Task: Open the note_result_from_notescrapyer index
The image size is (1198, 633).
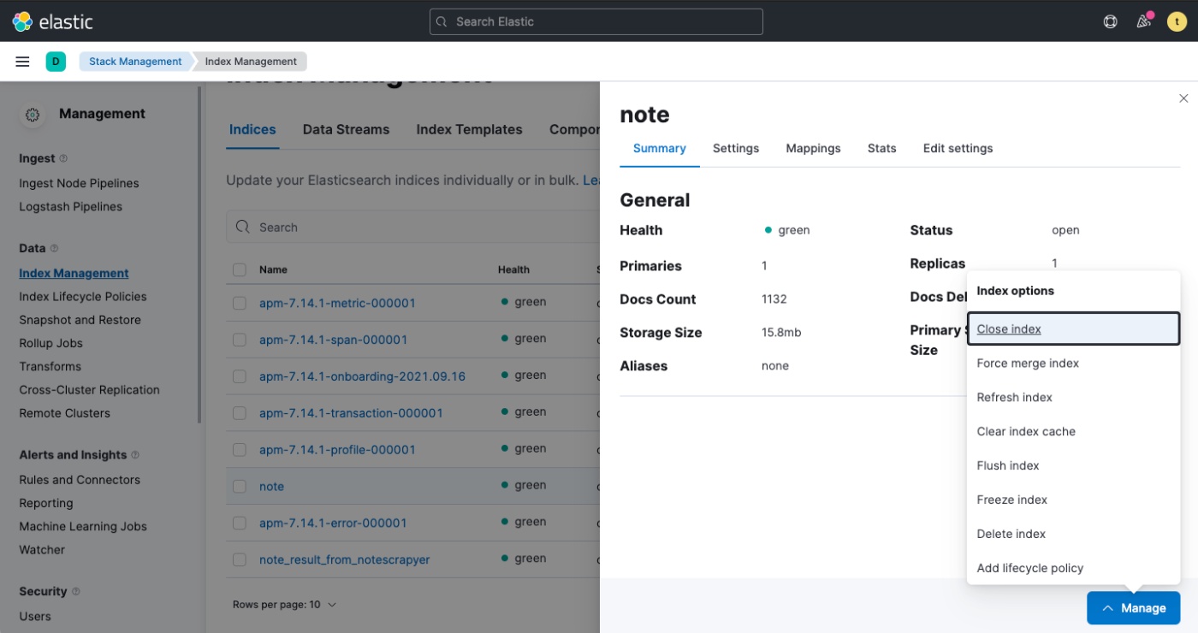Action: point(344,559)
